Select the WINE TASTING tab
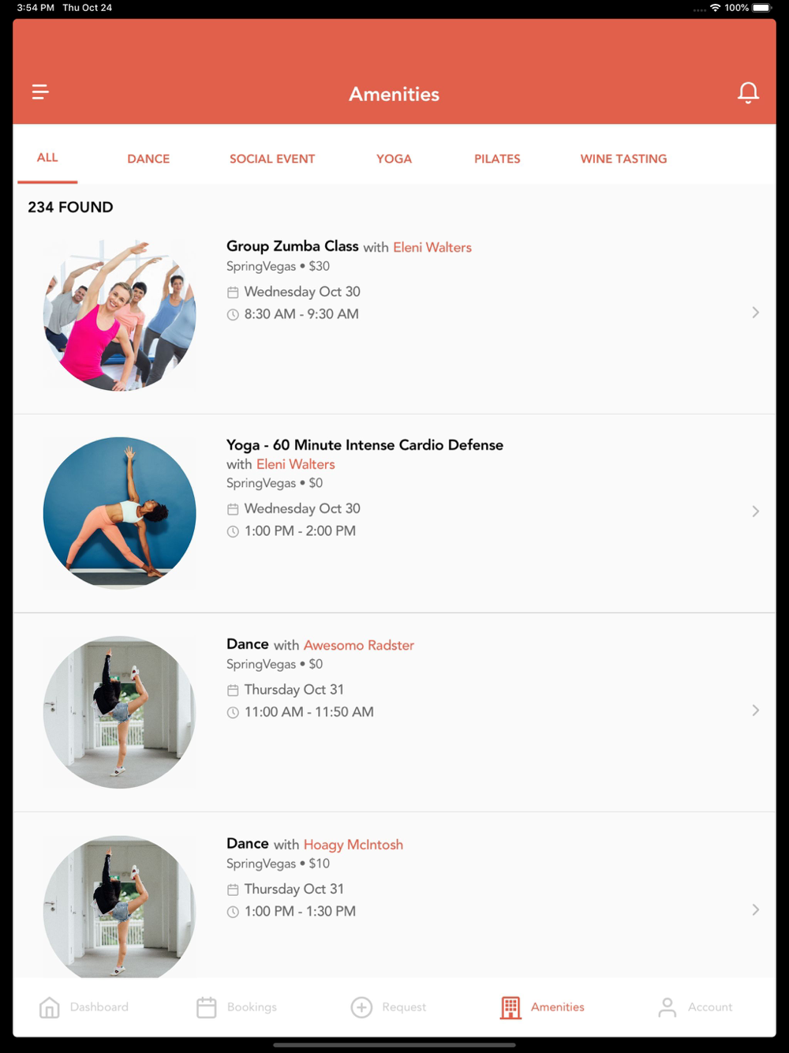 coord(623,159)
